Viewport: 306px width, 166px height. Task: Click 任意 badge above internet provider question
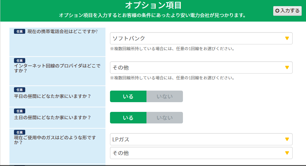click(x=19, y=61)
